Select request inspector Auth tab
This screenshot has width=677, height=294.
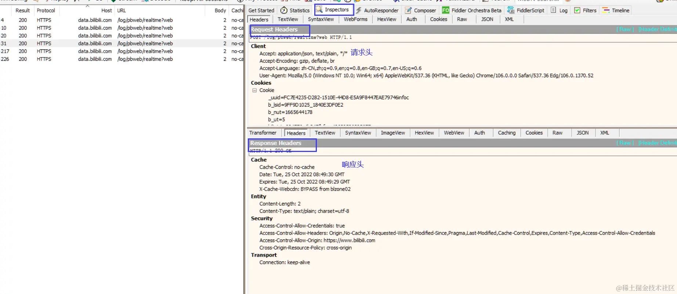click(x=412, y=19)
